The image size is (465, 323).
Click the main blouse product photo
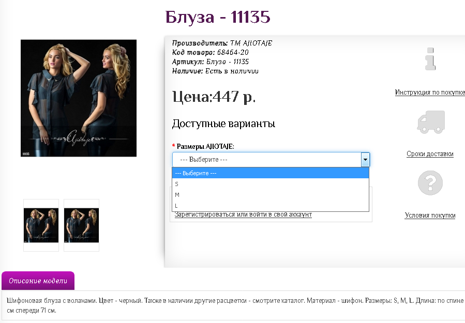(79, 98)
